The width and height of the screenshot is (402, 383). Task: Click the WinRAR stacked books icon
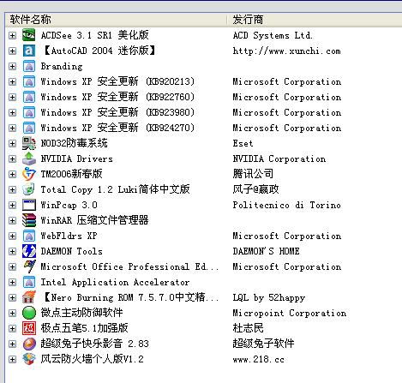[29, 220]
